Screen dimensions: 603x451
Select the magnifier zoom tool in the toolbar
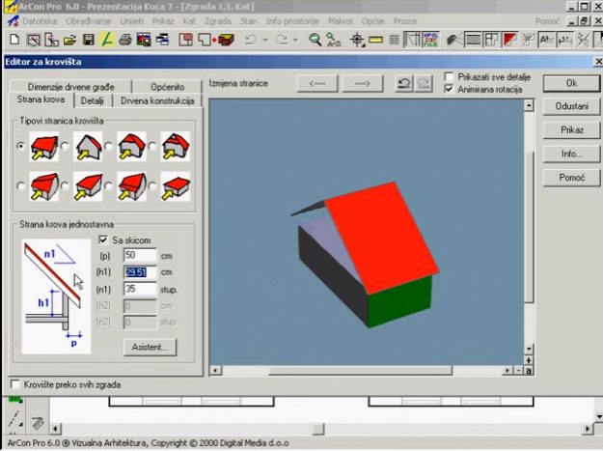315,40
